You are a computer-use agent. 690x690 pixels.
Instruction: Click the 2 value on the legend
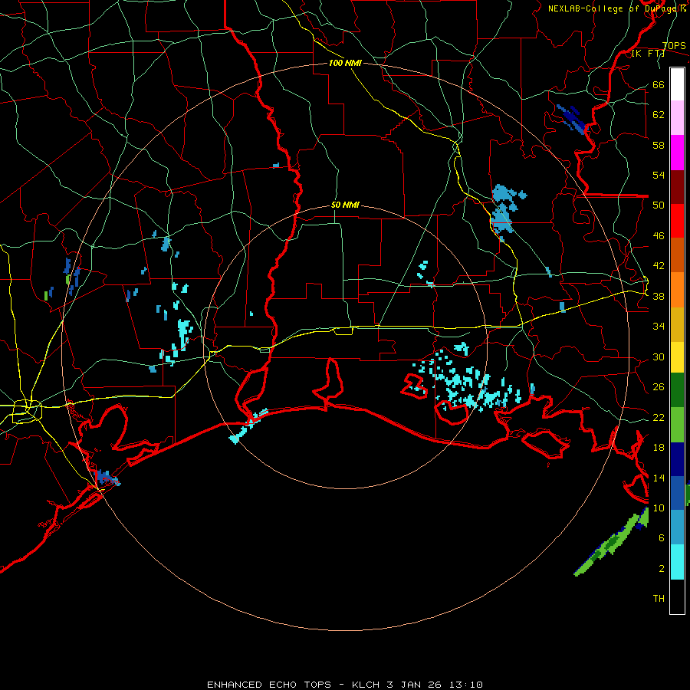tap(662, 568)
